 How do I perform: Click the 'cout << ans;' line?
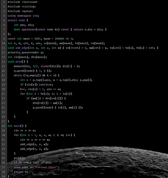pos(42,163)
